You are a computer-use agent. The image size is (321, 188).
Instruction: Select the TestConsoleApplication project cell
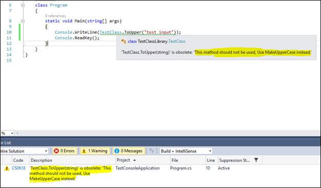(137, 168)
